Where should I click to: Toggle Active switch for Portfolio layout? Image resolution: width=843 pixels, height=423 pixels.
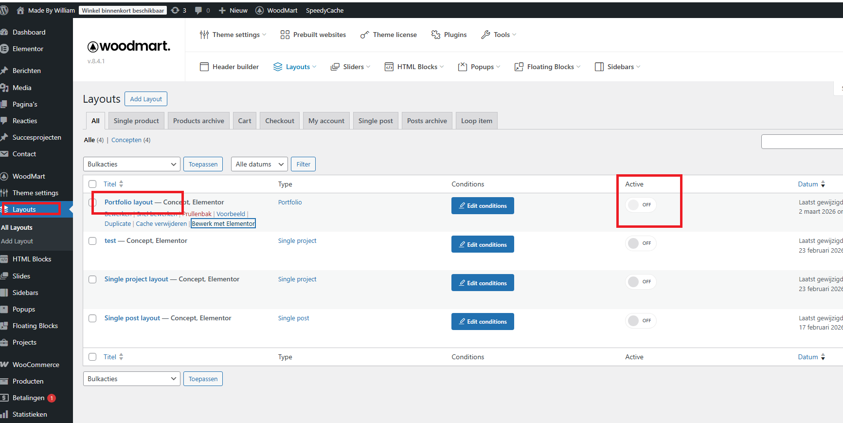coord(641,205)
